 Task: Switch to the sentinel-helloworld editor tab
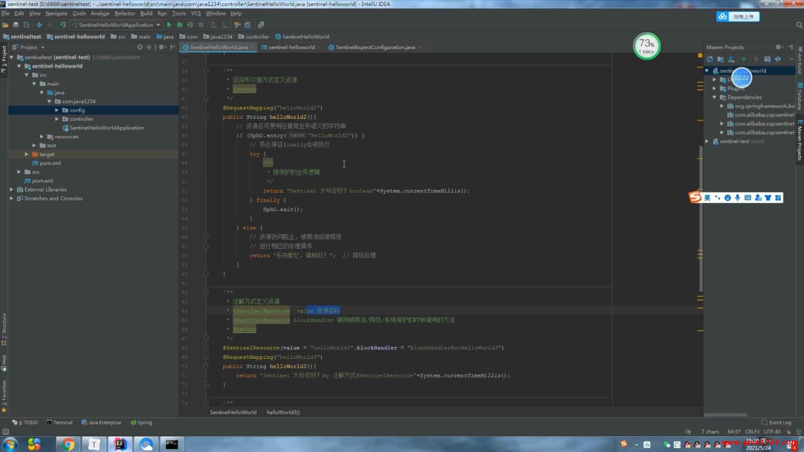pos(291,47)
